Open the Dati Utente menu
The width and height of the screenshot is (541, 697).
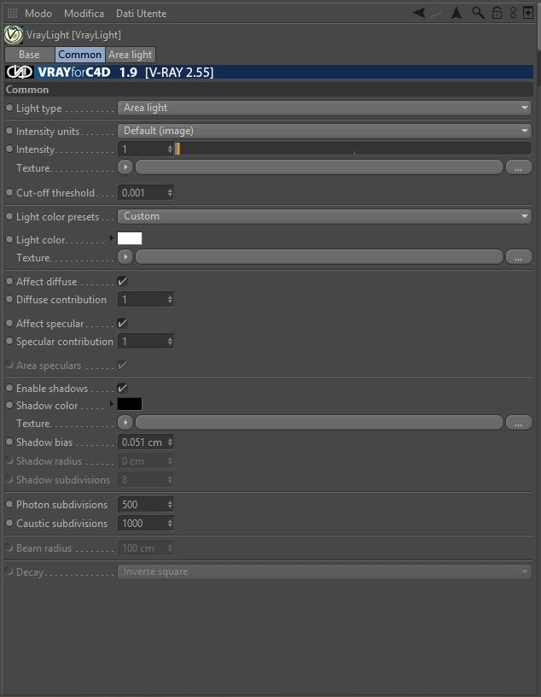pos(142,14)
